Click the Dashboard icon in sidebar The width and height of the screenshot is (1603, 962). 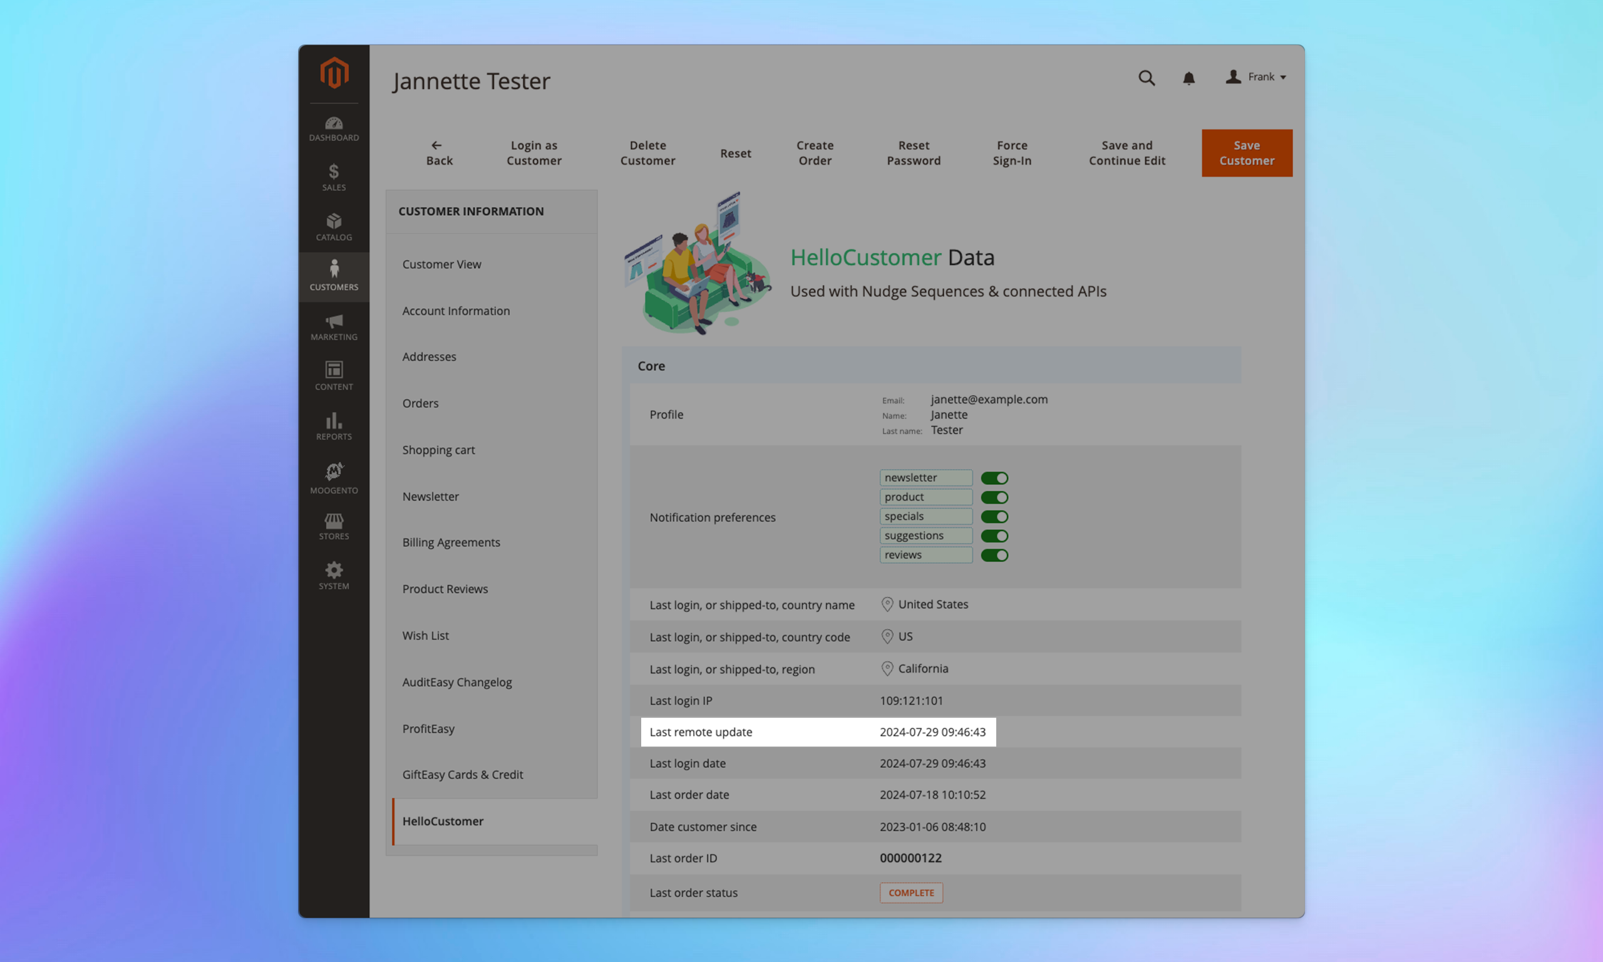tap(333, 127)
